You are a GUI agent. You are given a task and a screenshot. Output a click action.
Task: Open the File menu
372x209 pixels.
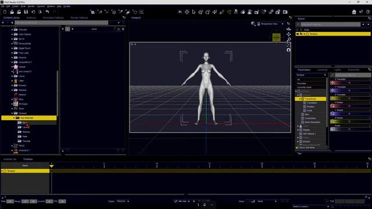tap(2, 6)
